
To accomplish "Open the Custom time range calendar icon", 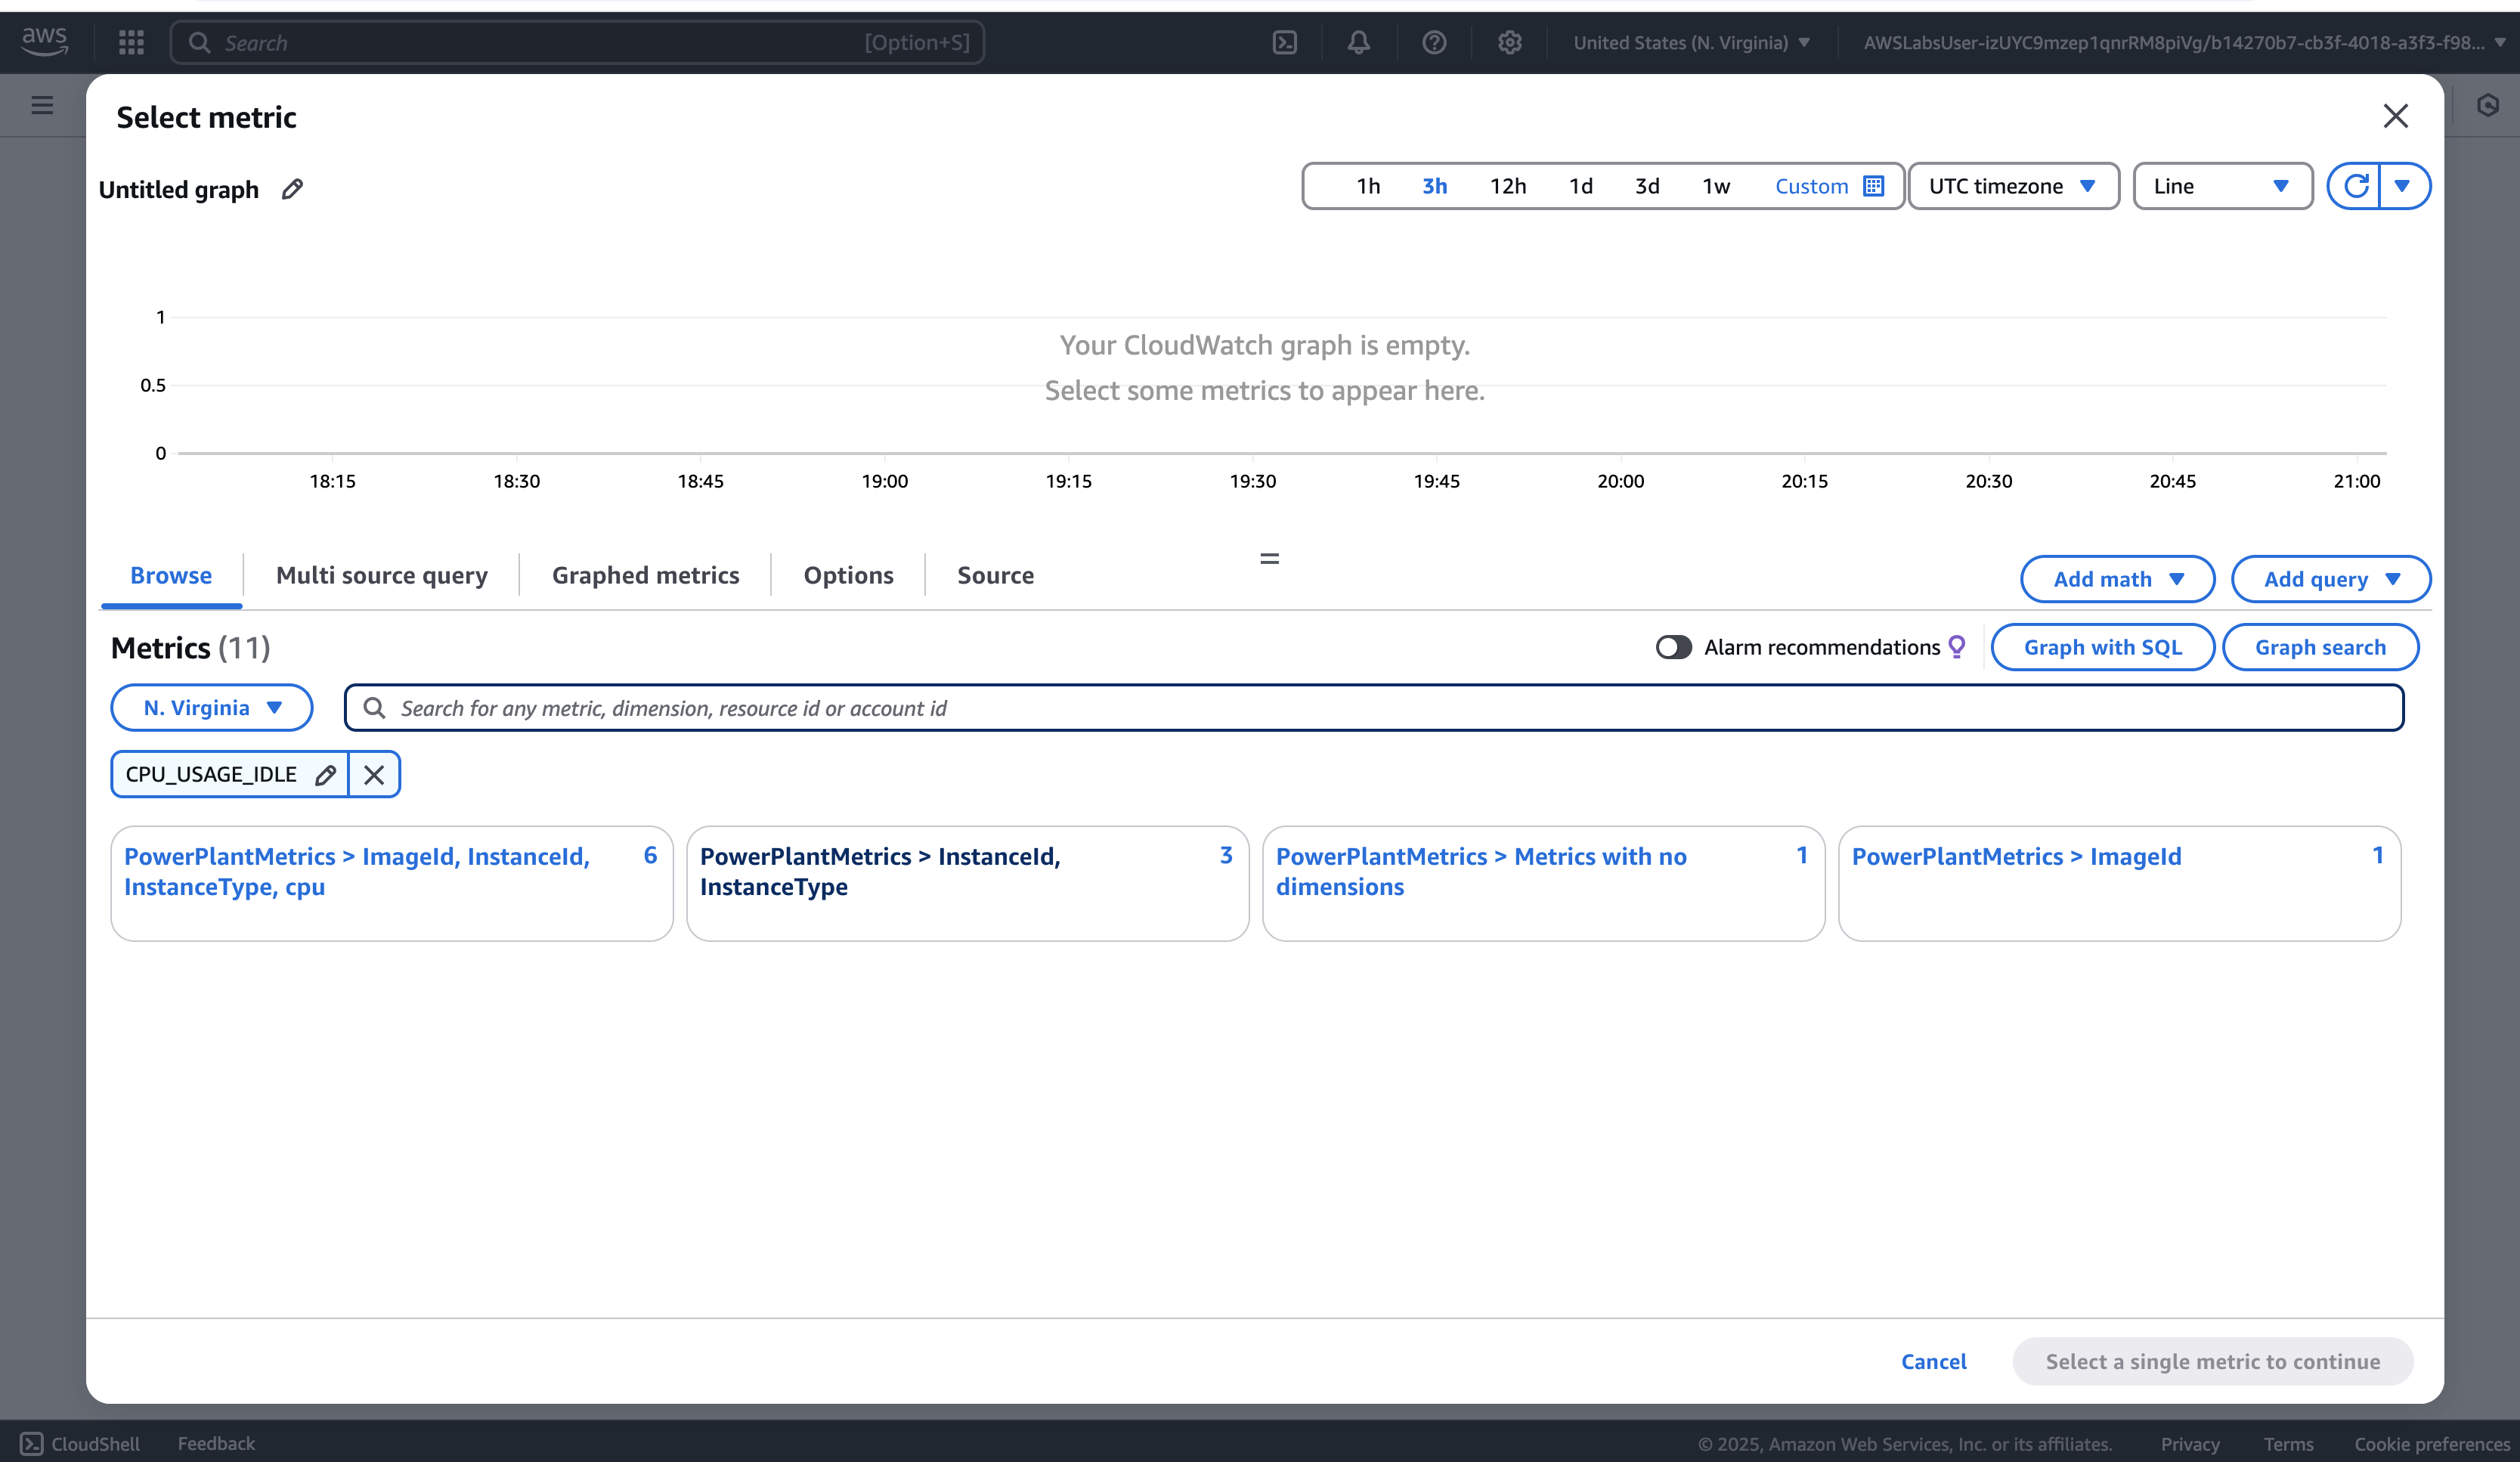I will (1874, 186).
